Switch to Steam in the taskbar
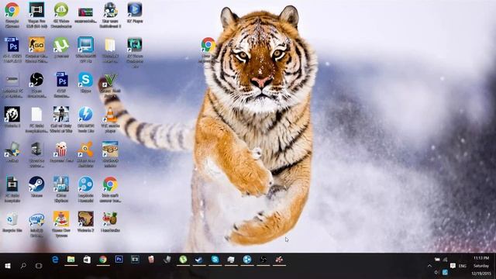The width and height of the screenshot is (496, 279). [199, 260]
